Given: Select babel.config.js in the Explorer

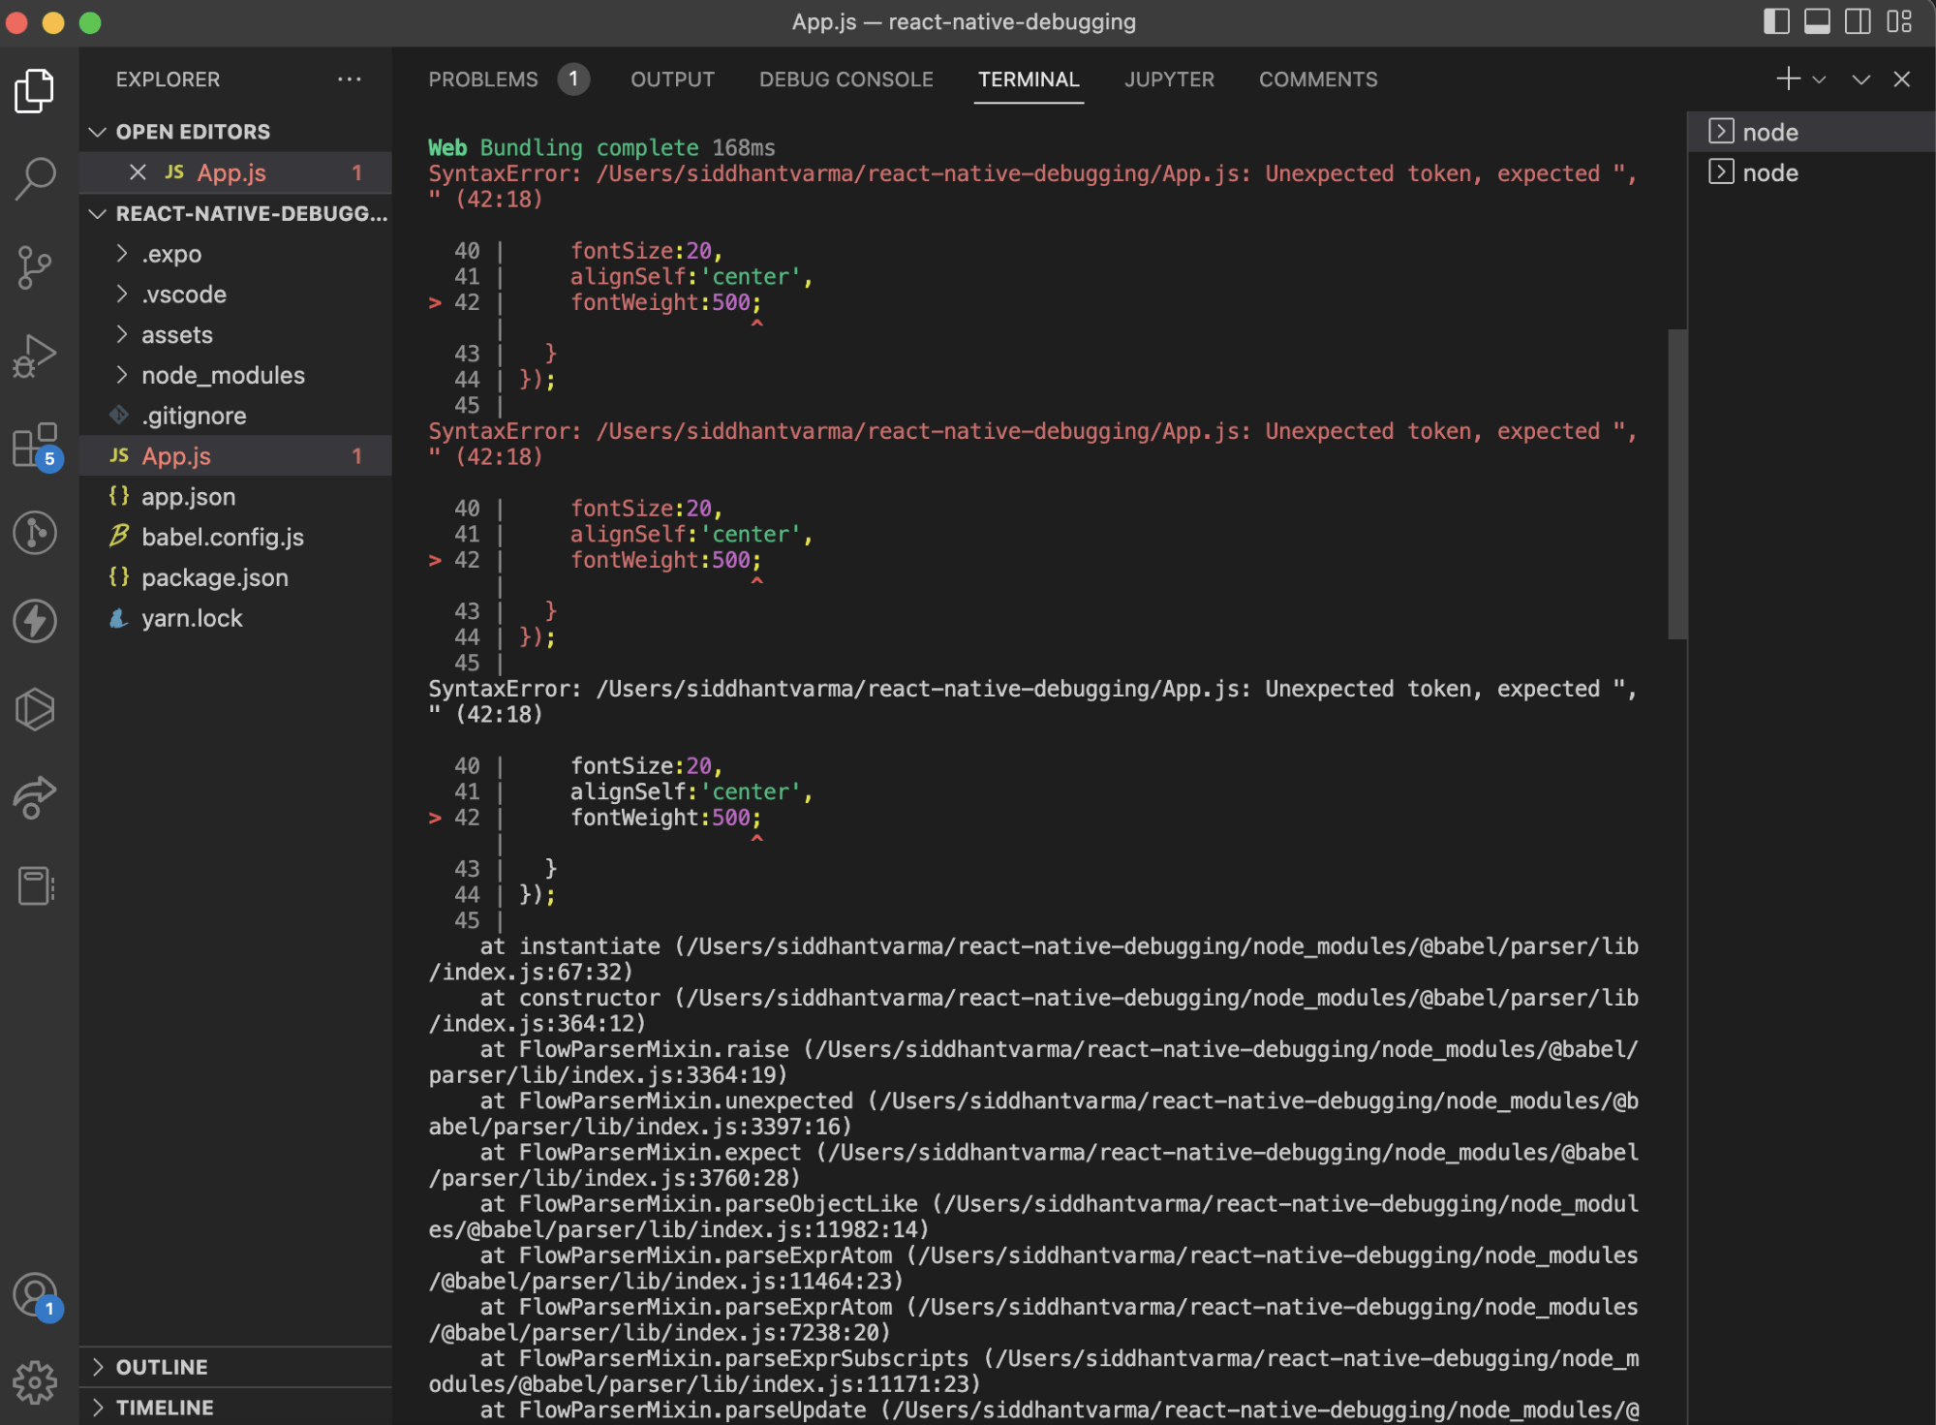Looking at the screenshot, I should tap(223, 537).
